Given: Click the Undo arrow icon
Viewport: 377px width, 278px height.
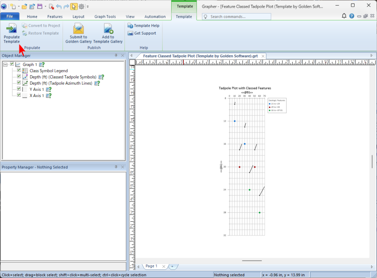Looking at the screenshot, I should [x=59, y=6].
